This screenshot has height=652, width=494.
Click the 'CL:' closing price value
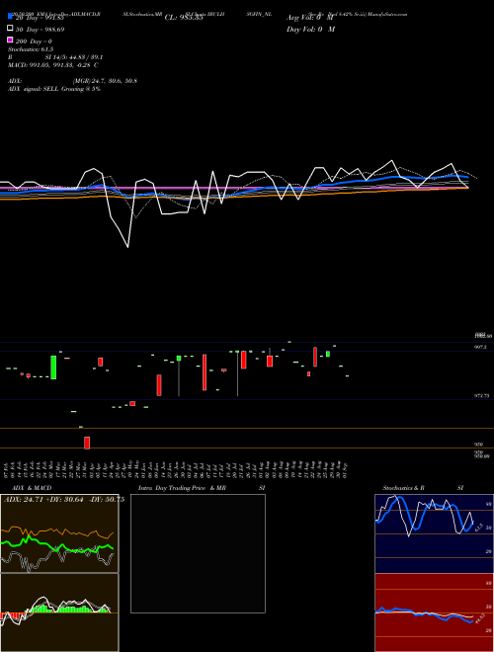point(184,18)
